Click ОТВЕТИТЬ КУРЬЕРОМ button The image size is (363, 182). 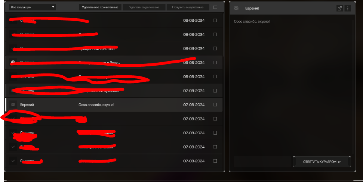point(322,162)
